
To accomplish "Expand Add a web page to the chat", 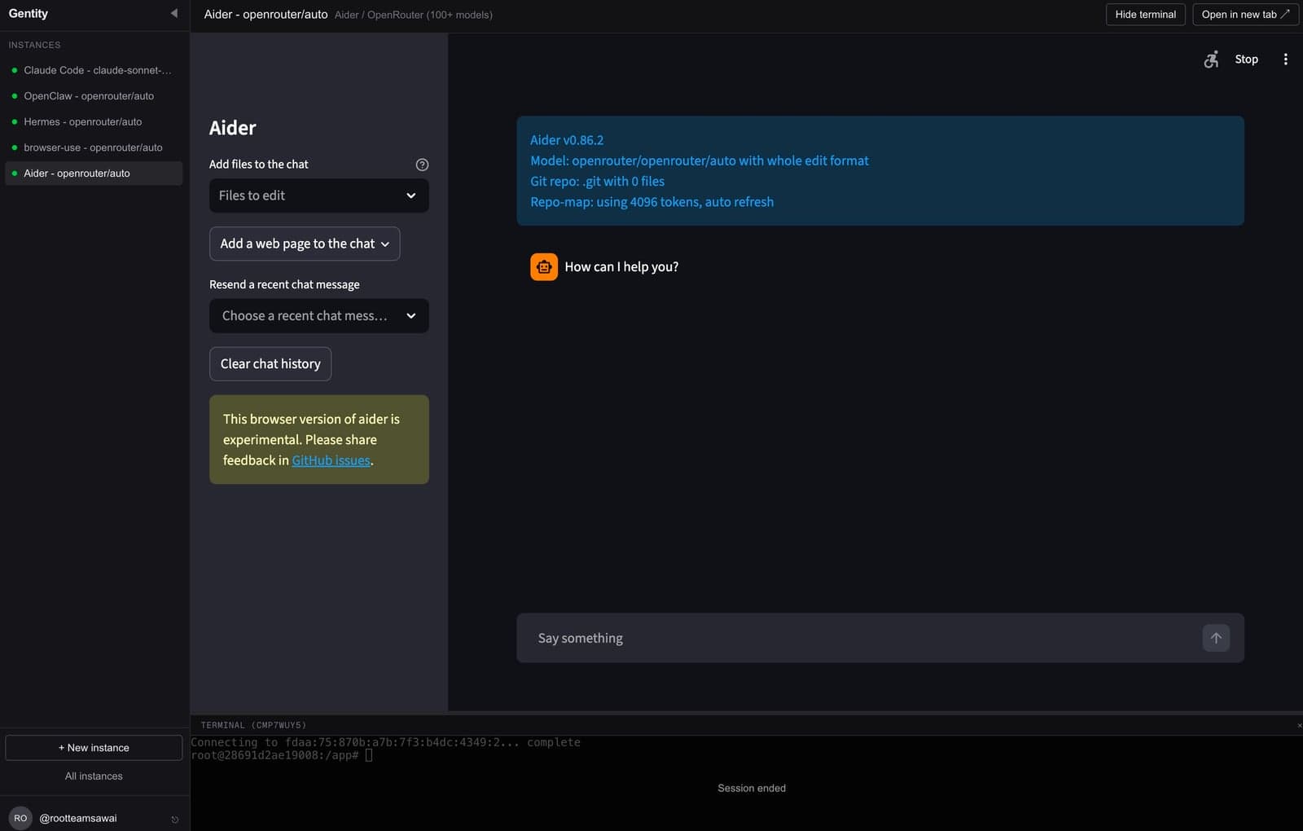I will click(305, 244).
